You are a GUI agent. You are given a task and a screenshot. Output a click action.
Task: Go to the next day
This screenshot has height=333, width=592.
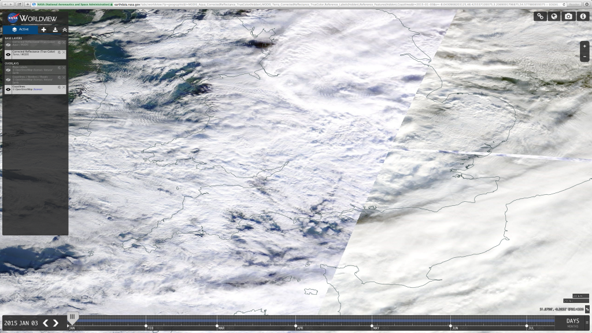pyautogui.click(x=56, y=323)
